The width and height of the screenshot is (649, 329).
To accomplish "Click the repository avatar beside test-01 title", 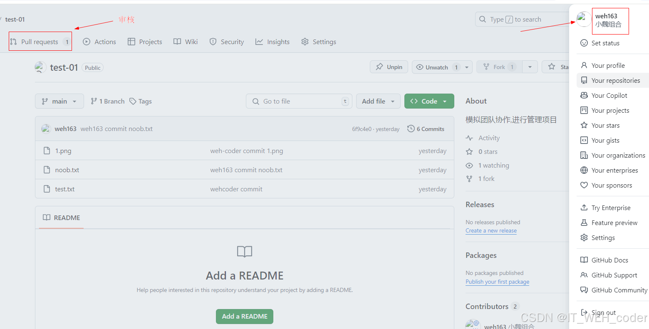I will pyautogui.click(x=40, y=67).
